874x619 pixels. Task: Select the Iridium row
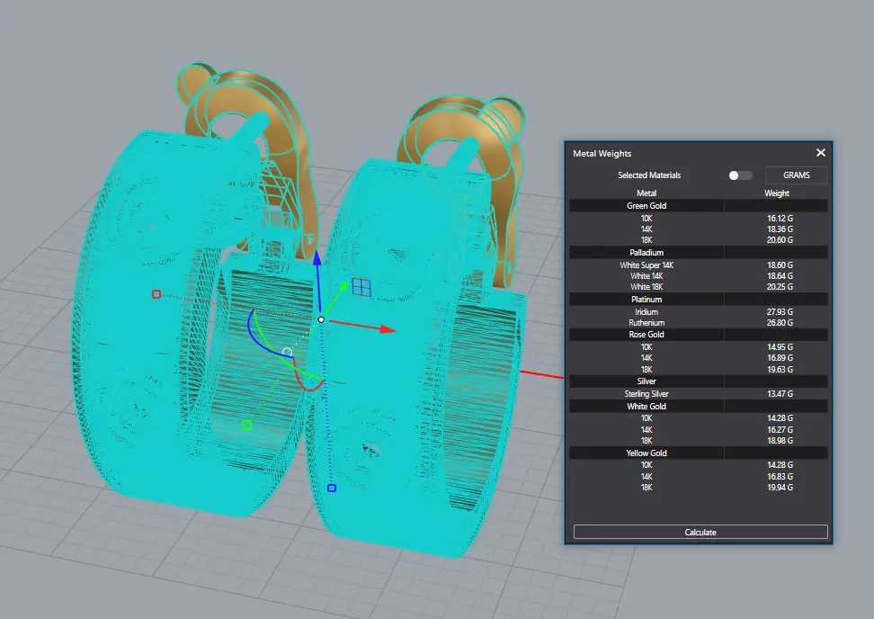coord(699,312)
